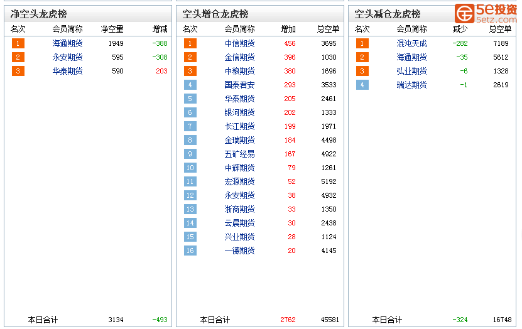Click 永安期货 in 空头增仓龙虎榜

239,195
